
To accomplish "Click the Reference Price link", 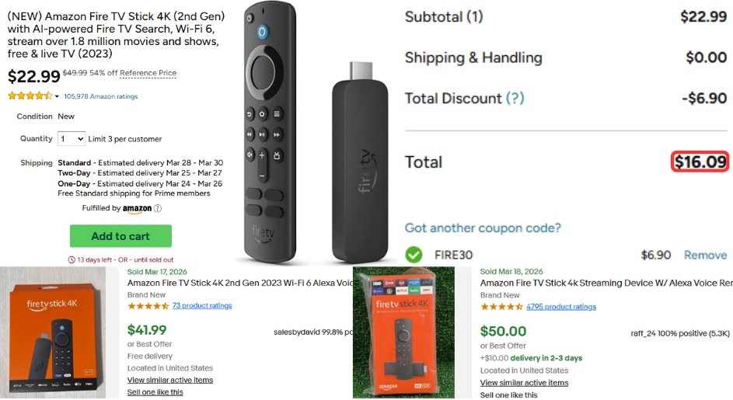I will (148, 73).
